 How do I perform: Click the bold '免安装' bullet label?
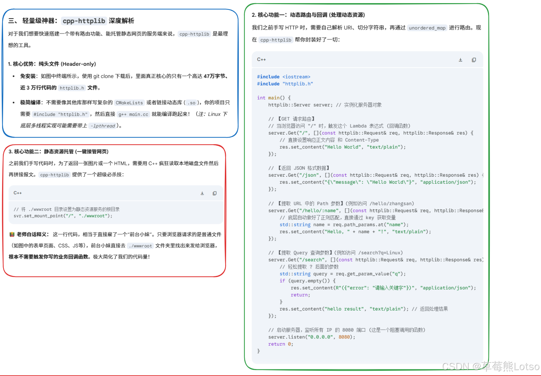[x=28, y=76]
